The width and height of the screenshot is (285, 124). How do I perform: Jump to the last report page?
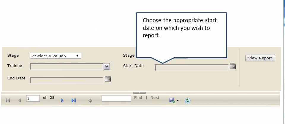(74, 100)
